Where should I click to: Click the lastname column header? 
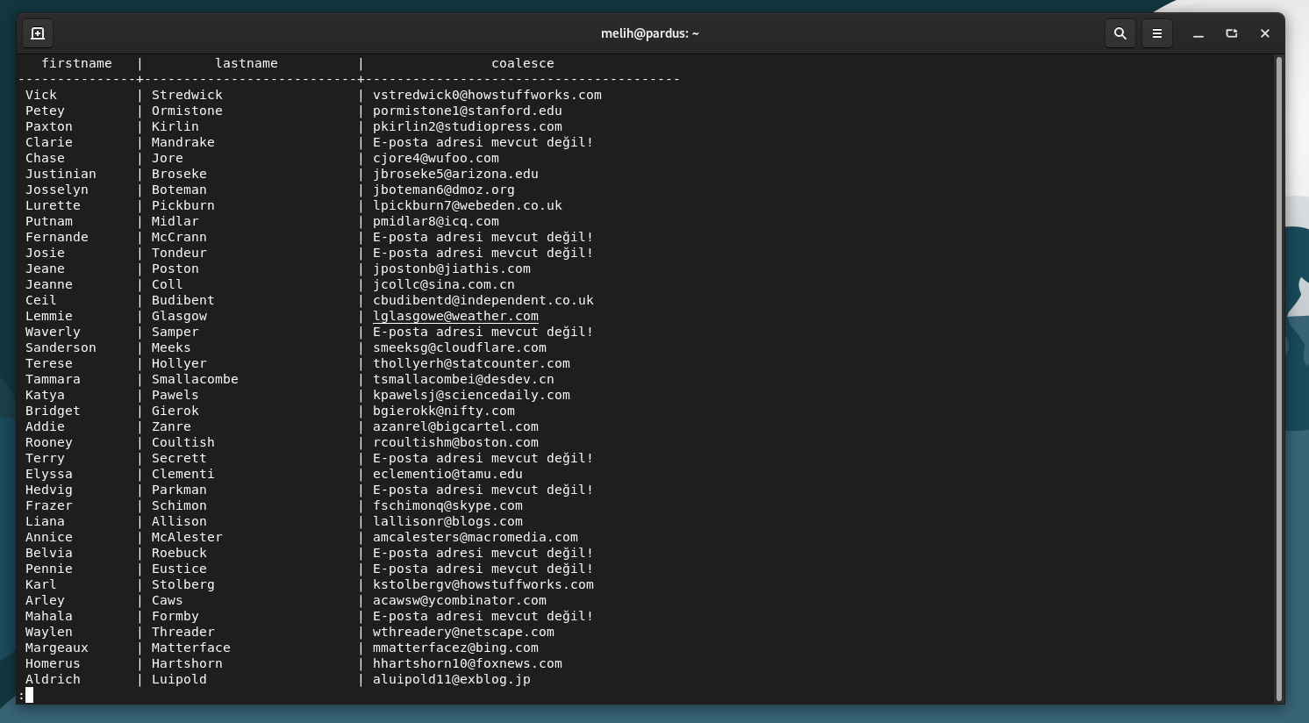point(247,63)
